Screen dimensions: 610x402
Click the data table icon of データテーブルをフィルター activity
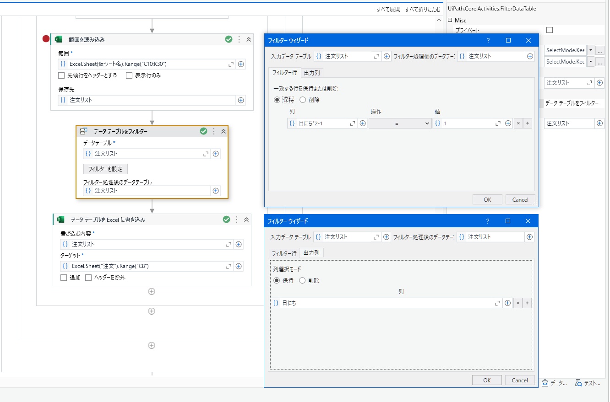pyautogui.click(x=84, y=131)
